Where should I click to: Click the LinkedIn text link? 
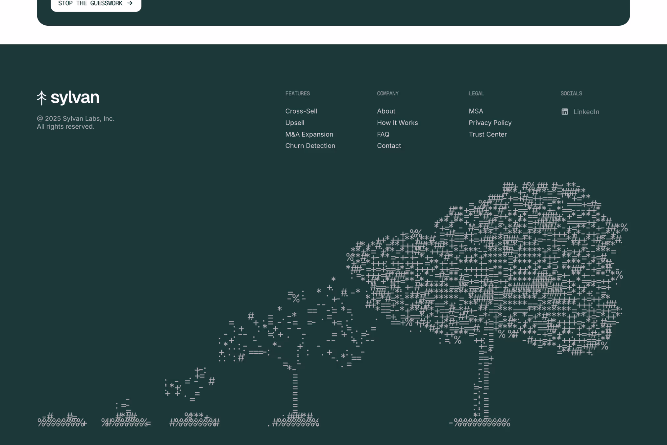click(x=586, y=112)
